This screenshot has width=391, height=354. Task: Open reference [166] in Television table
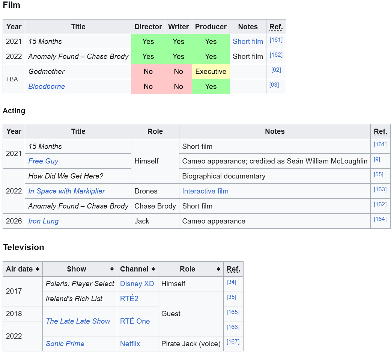[x=233, y=327]
